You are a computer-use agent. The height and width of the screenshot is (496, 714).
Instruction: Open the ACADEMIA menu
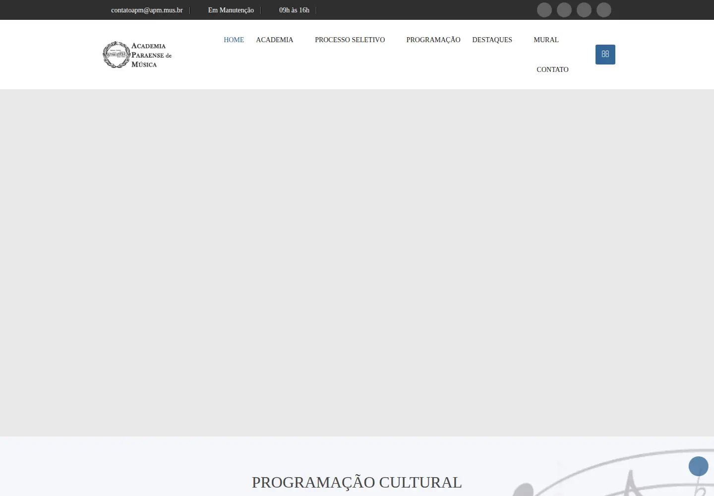[x=275, y=40]
